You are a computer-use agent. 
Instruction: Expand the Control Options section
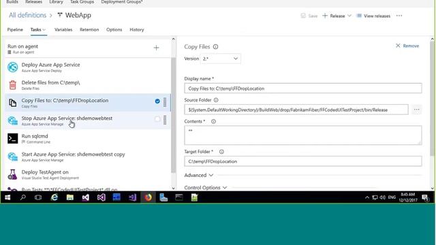click(206, 188)
